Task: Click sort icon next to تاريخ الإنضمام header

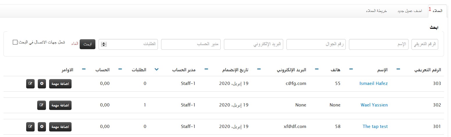Action: [206, 69]
